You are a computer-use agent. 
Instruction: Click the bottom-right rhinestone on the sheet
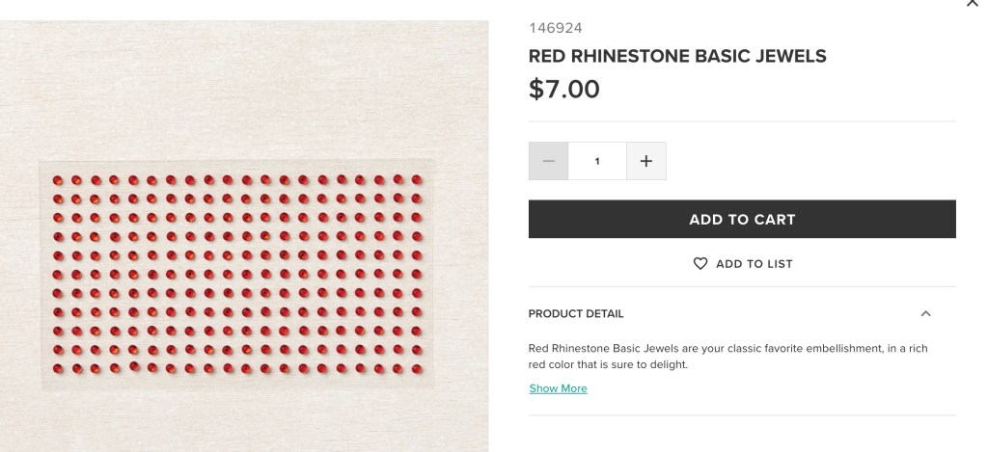[x=417, y=368]
